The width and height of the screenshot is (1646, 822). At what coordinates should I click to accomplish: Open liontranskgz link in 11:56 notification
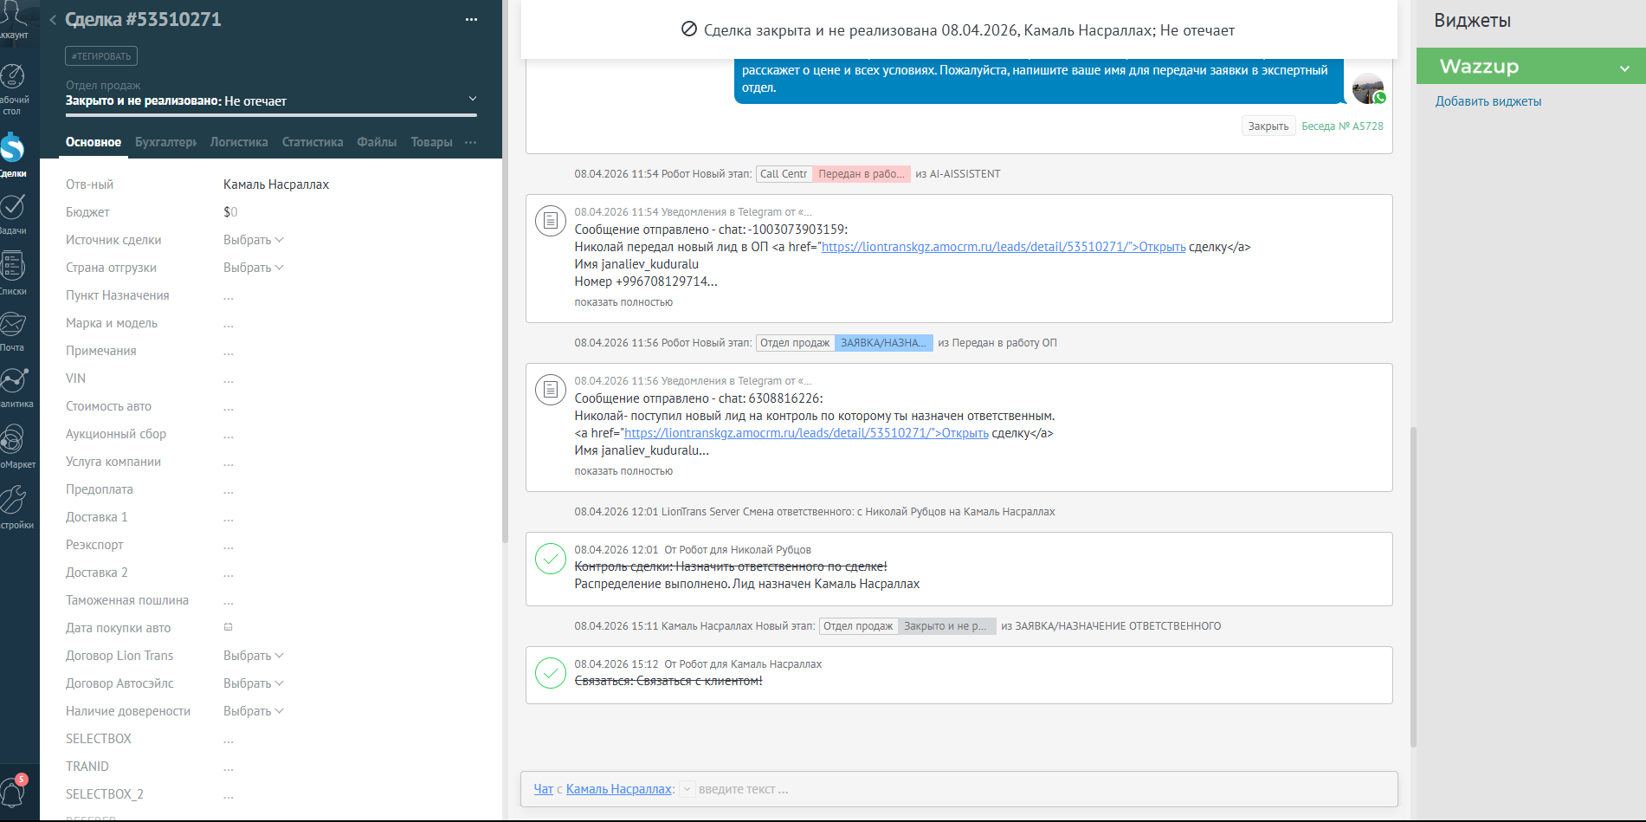(x=806, y=433)
